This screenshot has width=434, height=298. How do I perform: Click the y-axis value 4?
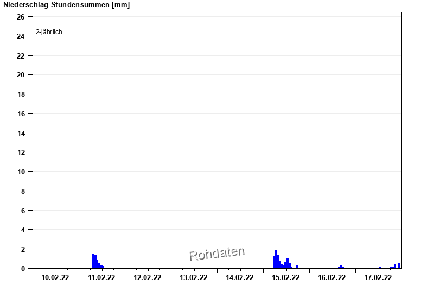[23, 230]
